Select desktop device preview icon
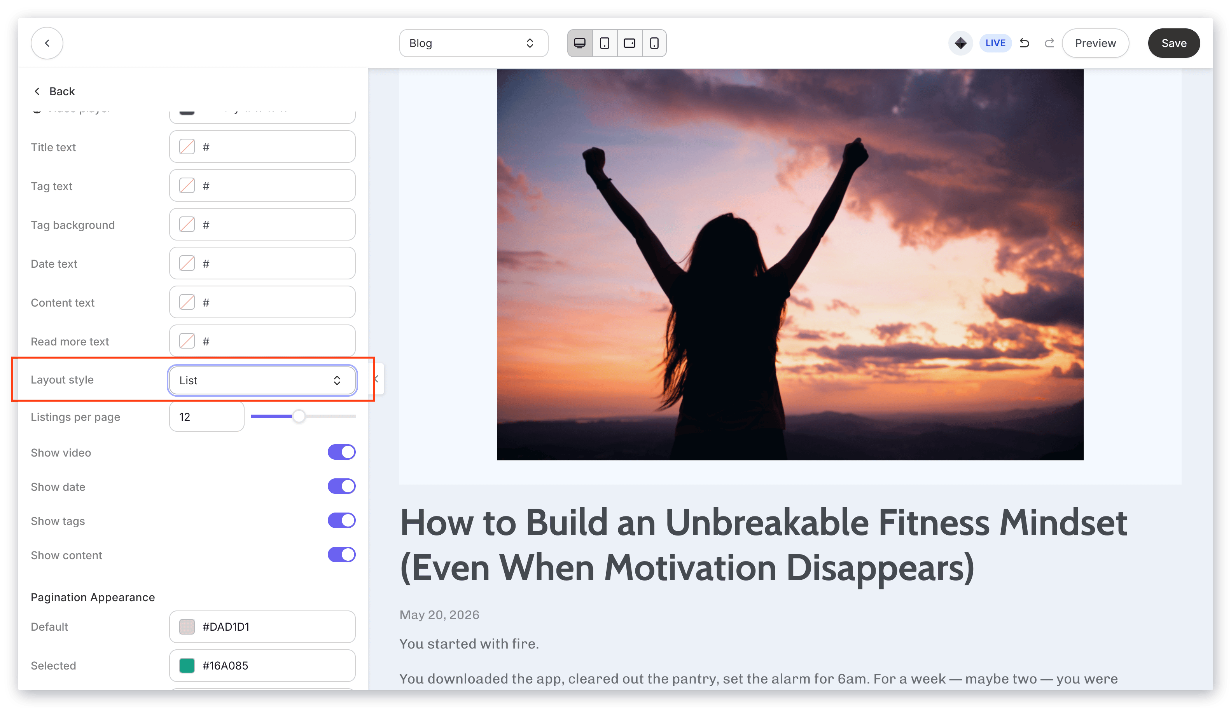This screenshot has height=708, width=1231. (579, 43)
